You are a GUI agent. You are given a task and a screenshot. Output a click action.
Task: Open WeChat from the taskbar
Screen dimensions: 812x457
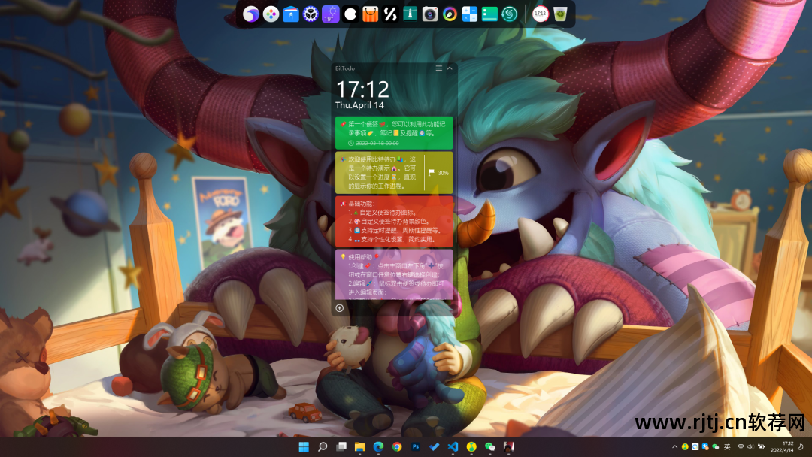(x=490, y=446)
